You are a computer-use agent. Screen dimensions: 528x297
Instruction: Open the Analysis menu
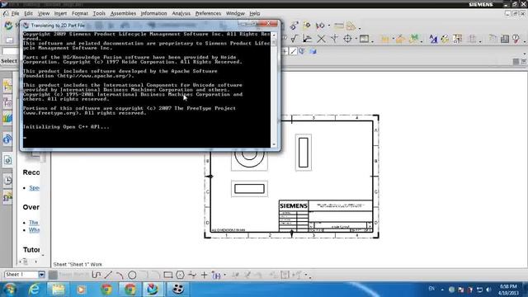[x=181, y=13]
